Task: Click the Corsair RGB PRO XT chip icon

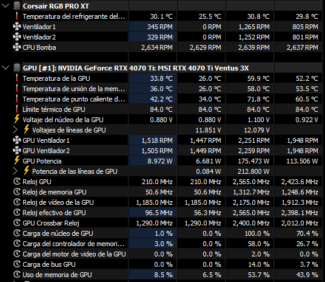Action: [17, 6]
